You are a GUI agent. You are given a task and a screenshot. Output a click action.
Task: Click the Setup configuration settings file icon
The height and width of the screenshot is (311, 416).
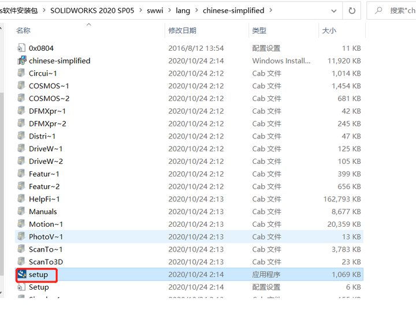coord(21,287)
